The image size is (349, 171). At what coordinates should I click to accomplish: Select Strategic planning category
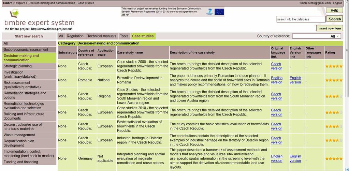click(29, 66)
